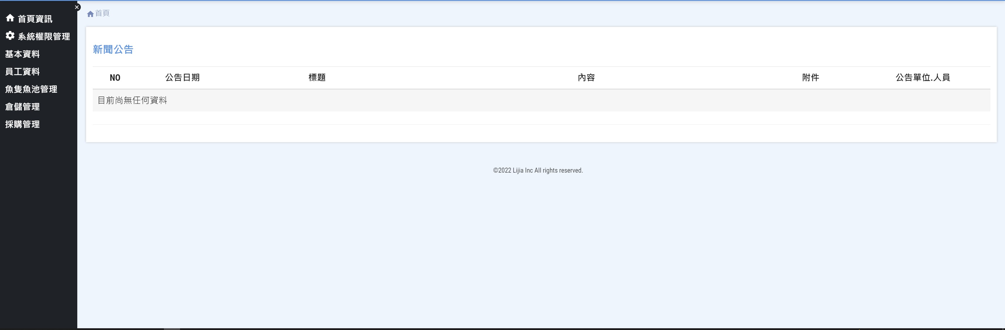Screen dimensions: 1005x330
Task: Click the 公告單位.人員 column header
Action: point(923,77)
